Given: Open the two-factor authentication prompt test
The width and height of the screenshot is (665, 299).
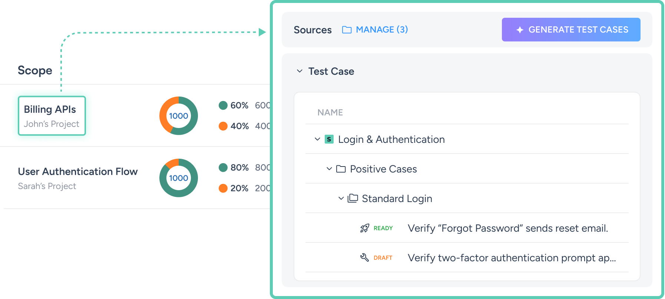Looking at the screenshot, I should click(511, 258).
